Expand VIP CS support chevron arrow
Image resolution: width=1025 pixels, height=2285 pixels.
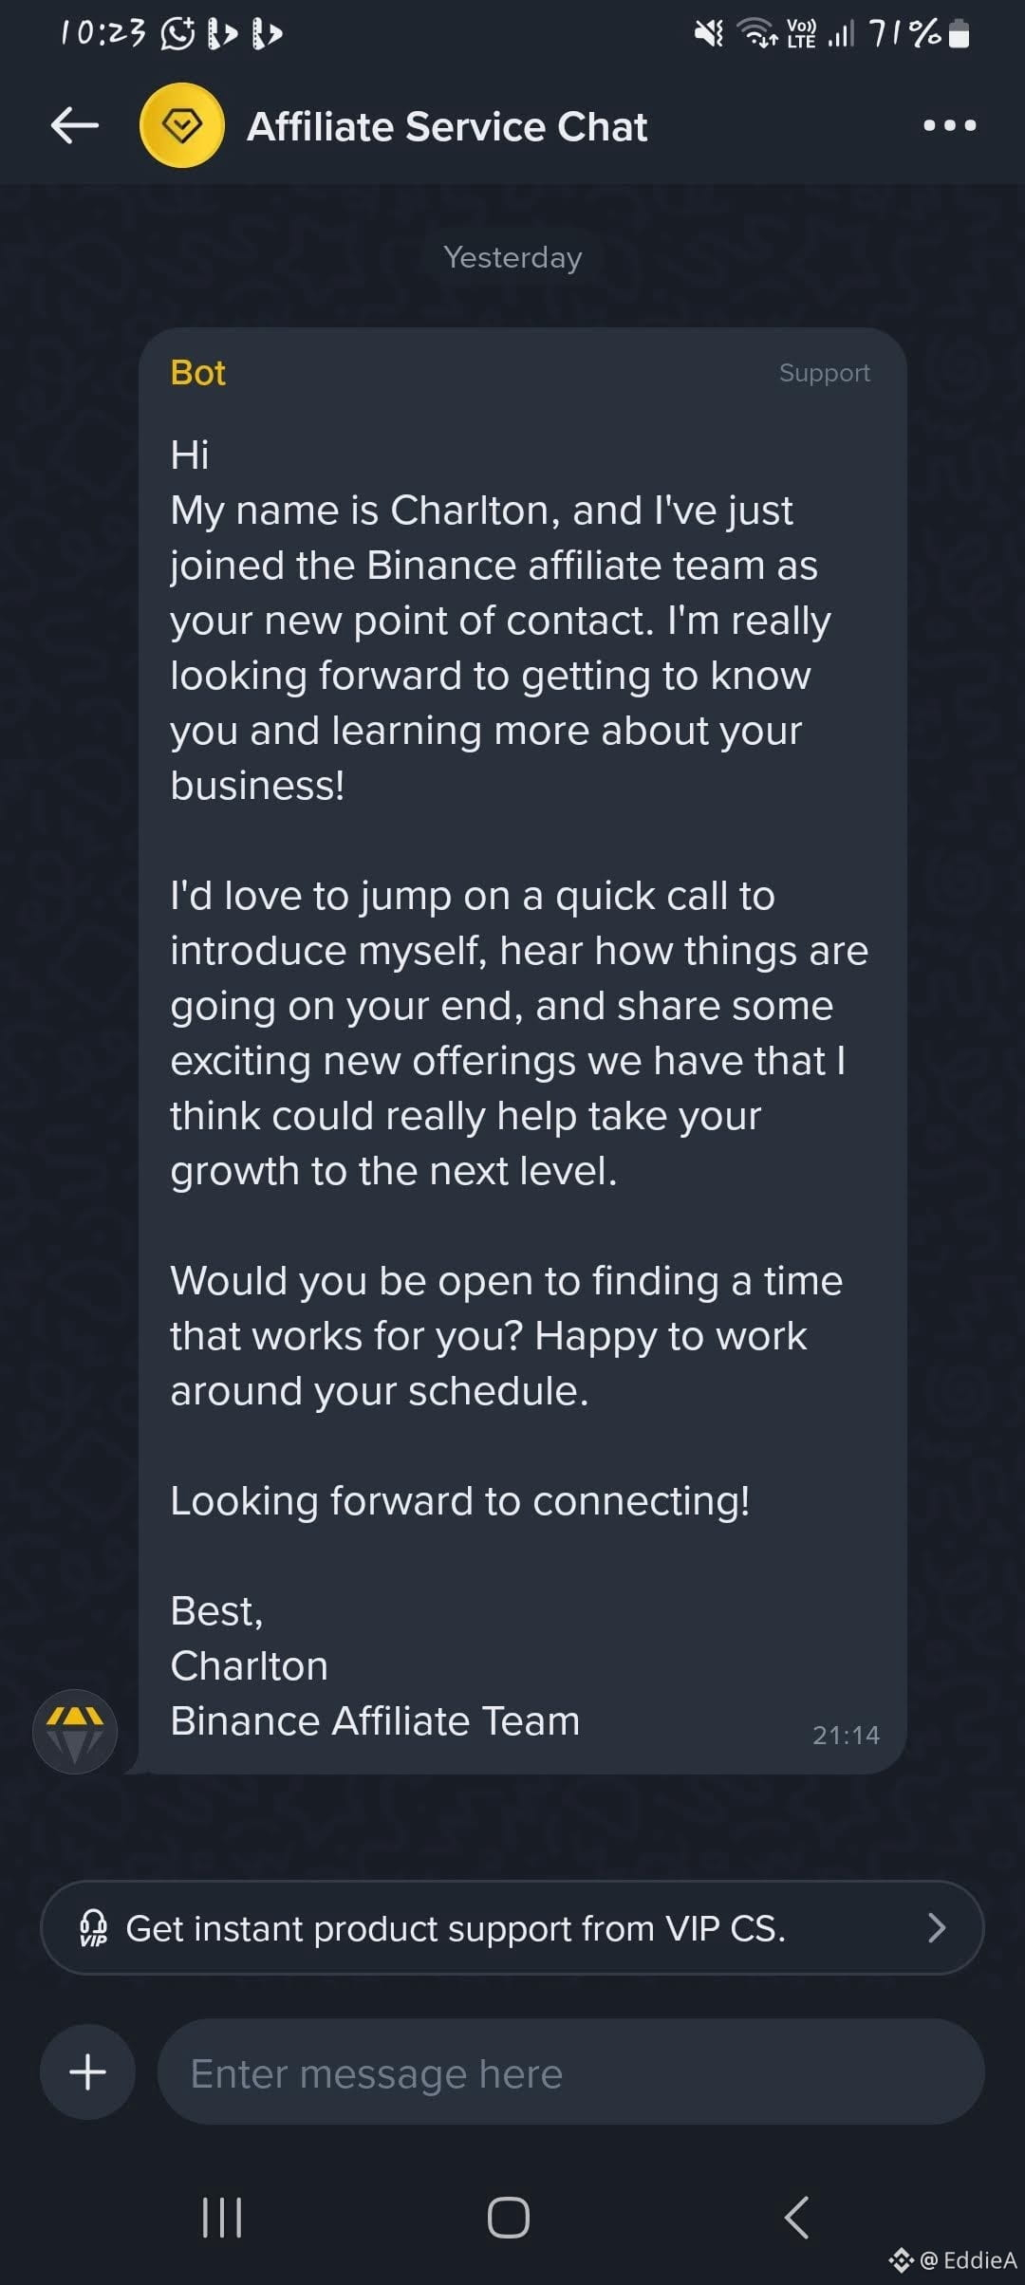click(937, 1927)
